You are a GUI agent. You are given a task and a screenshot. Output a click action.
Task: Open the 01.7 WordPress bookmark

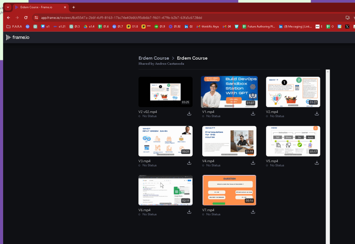pos(118,26)
